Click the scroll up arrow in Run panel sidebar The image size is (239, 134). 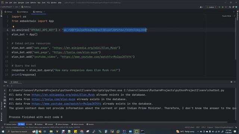tap(5, 90)
